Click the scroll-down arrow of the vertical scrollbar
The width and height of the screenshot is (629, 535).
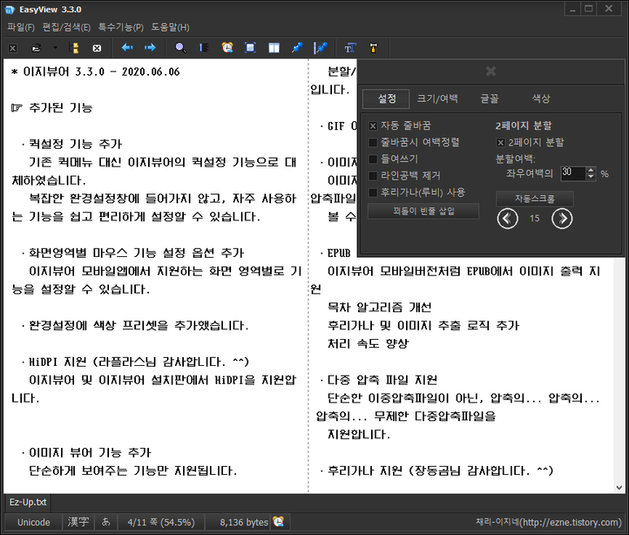pos(618,488)
